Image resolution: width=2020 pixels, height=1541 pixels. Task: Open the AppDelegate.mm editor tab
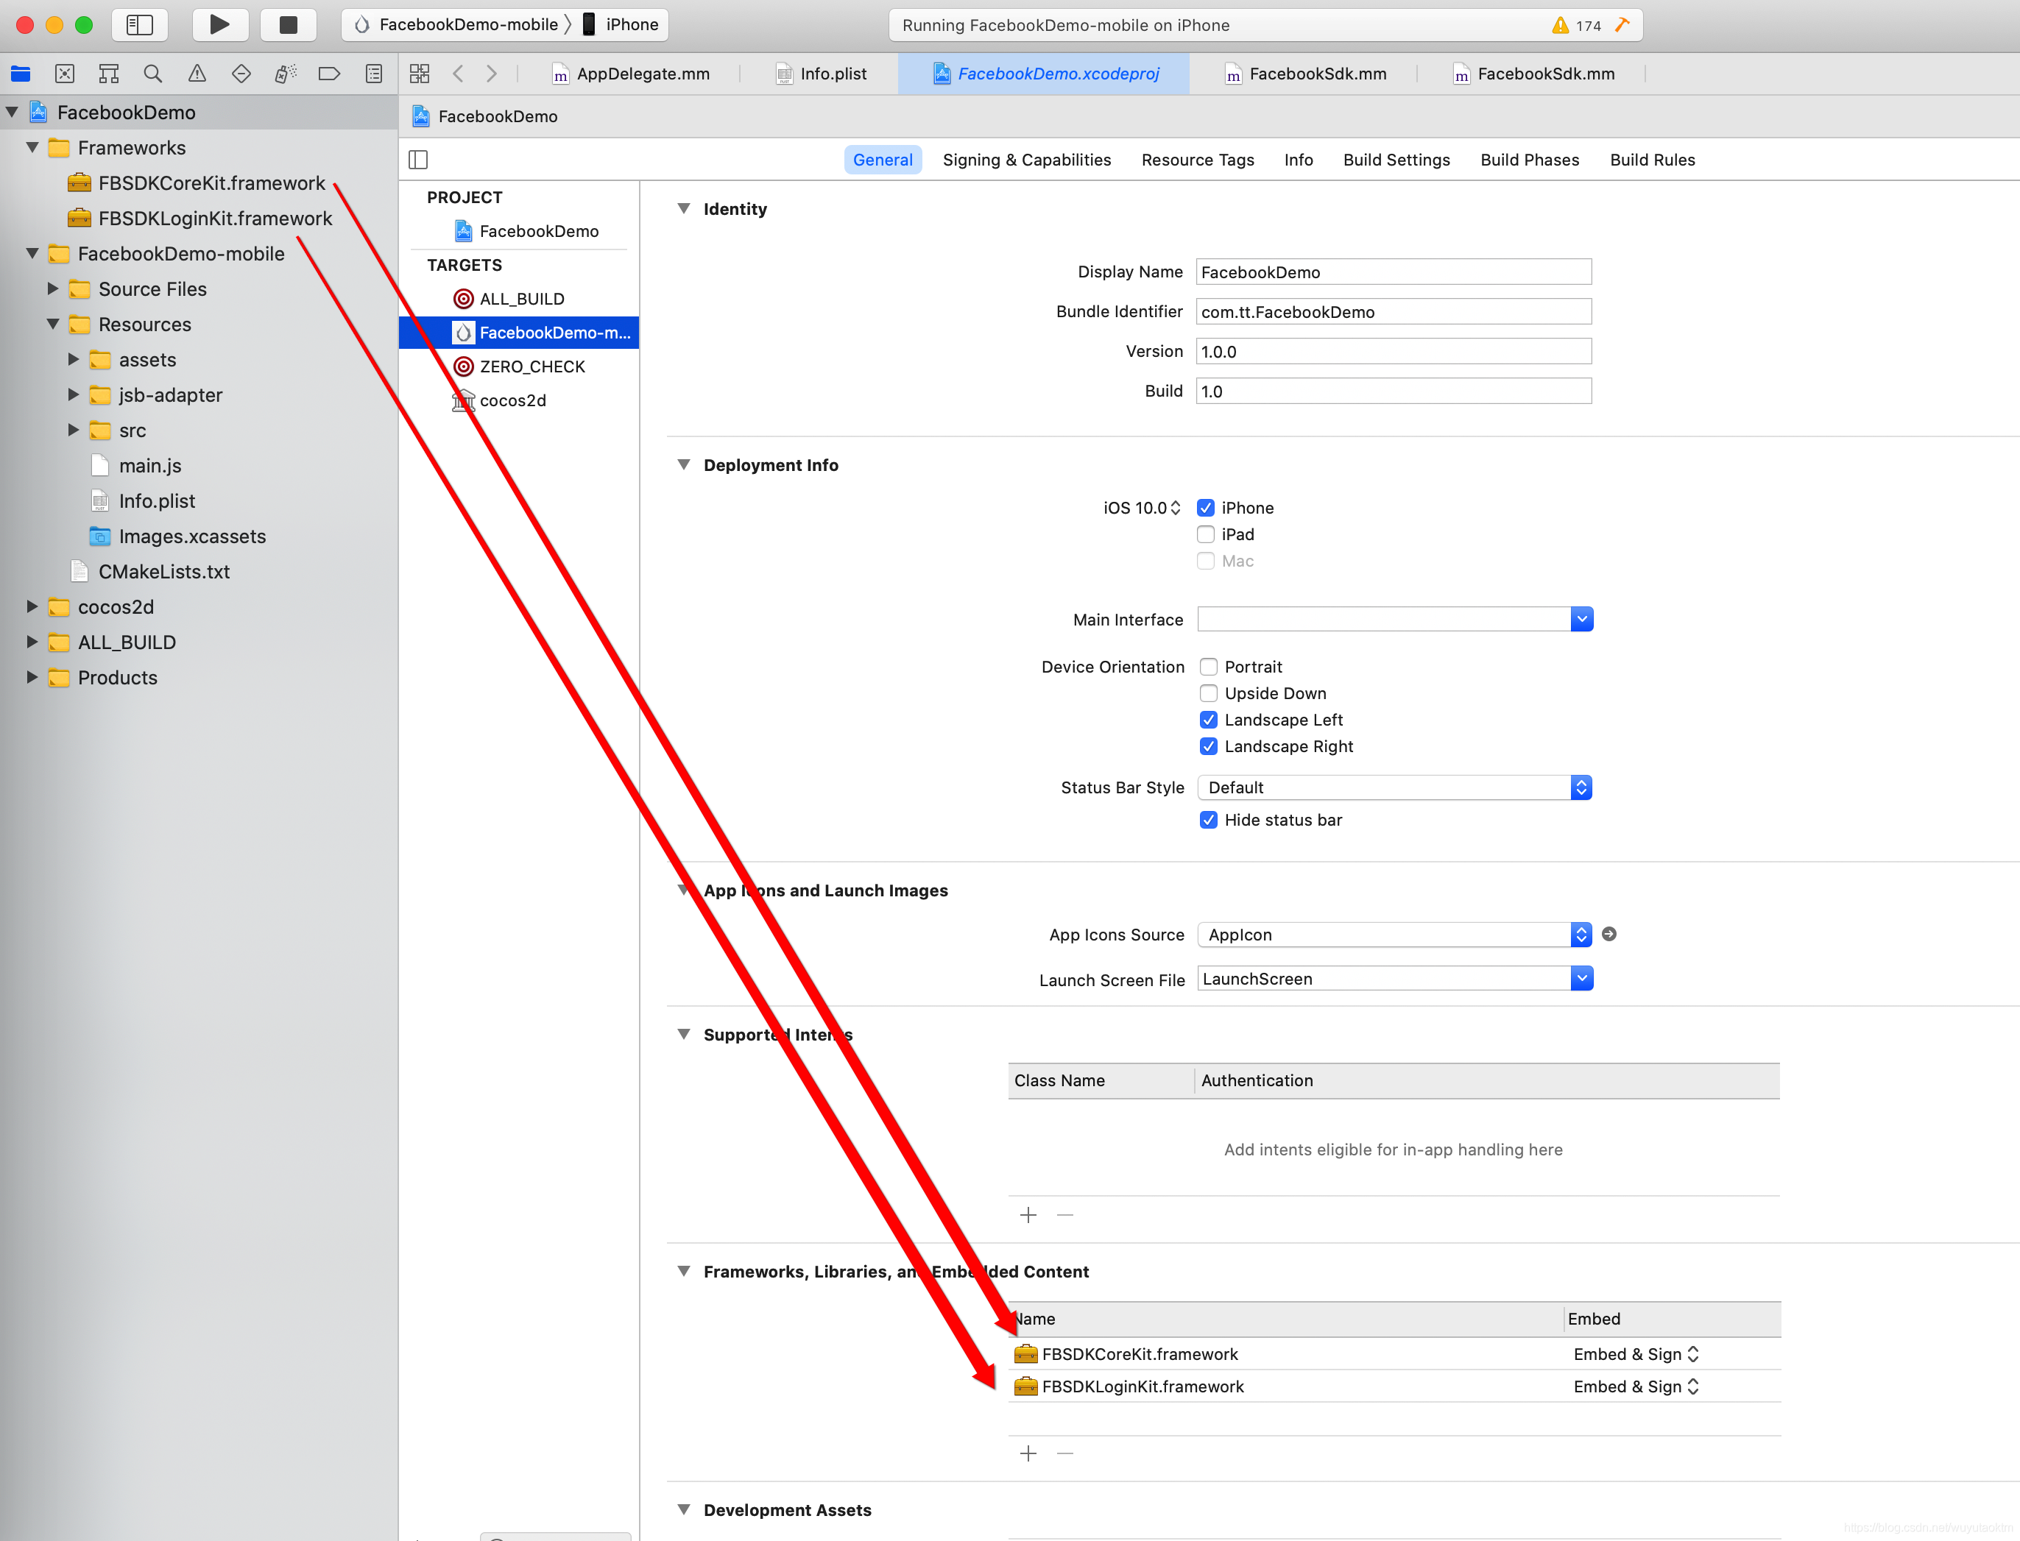[x=631, y=74]
